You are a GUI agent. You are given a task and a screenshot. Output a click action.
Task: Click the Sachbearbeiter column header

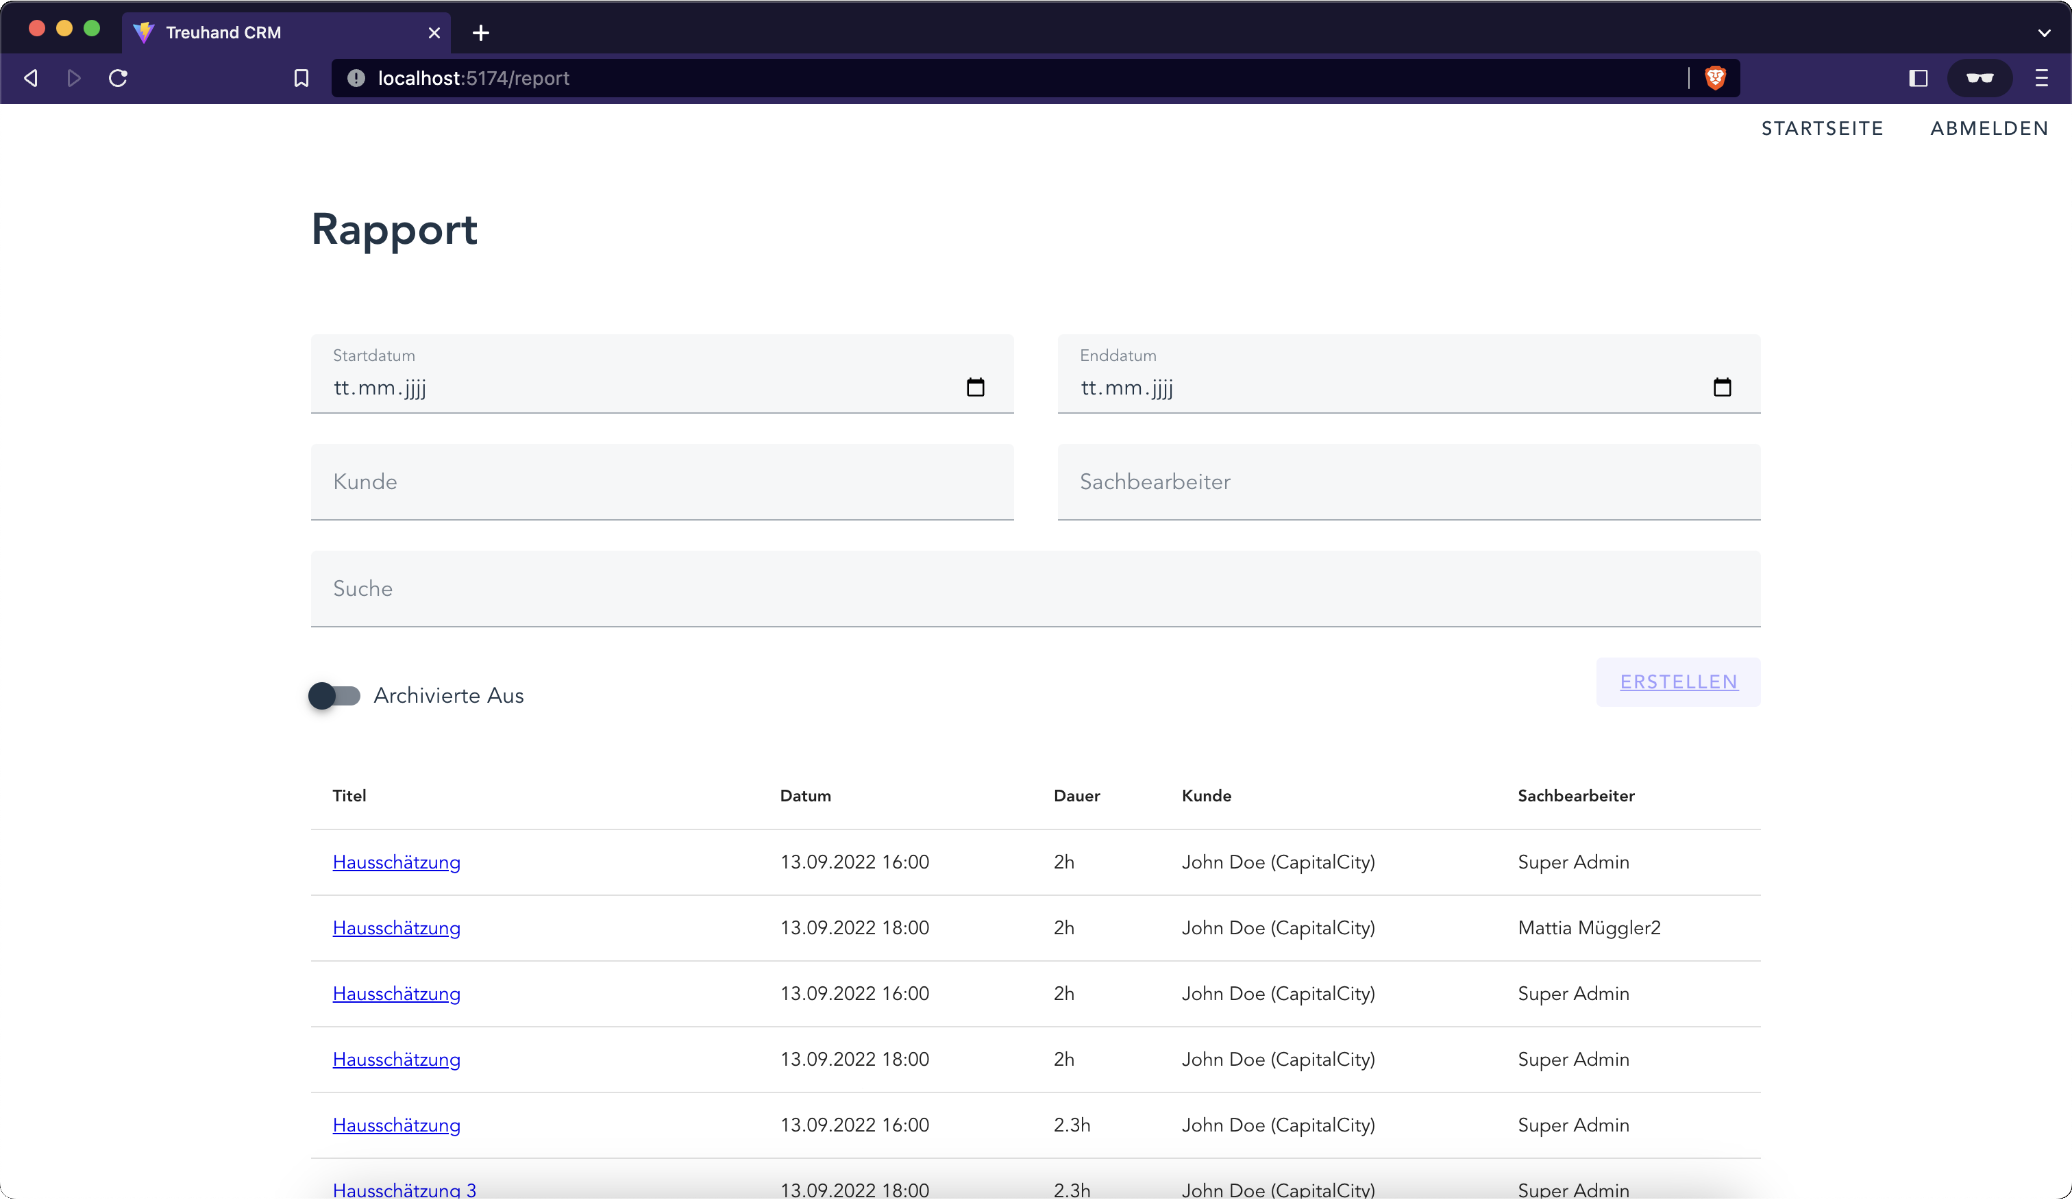[1575, 796]
